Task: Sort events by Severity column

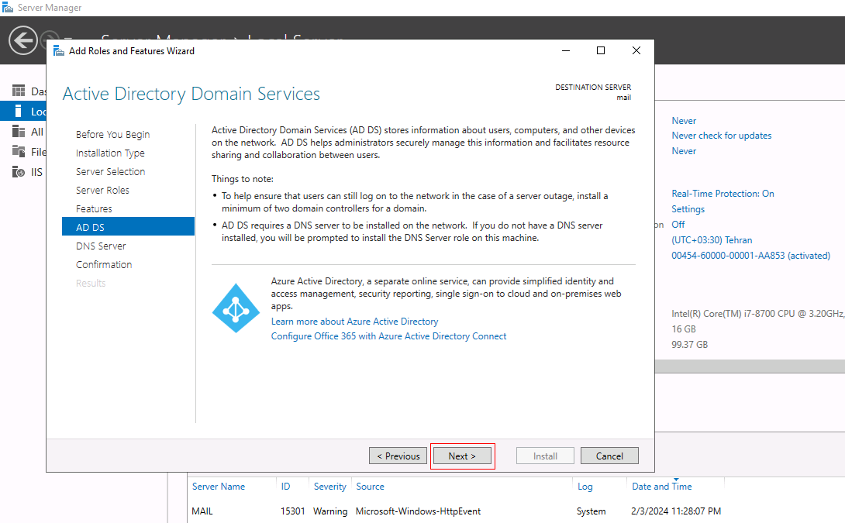Action: [329, 487]
